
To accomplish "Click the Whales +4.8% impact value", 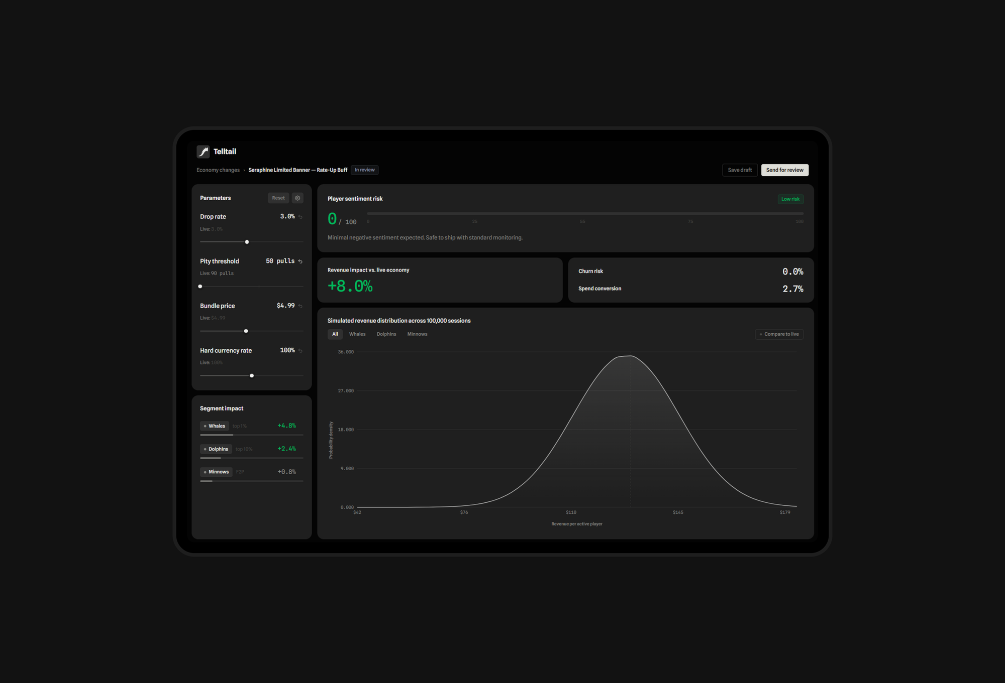I will [x=286, y=426].
